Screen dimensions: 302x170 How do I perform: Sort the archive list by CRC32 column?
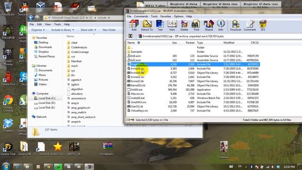click(255, 42)
